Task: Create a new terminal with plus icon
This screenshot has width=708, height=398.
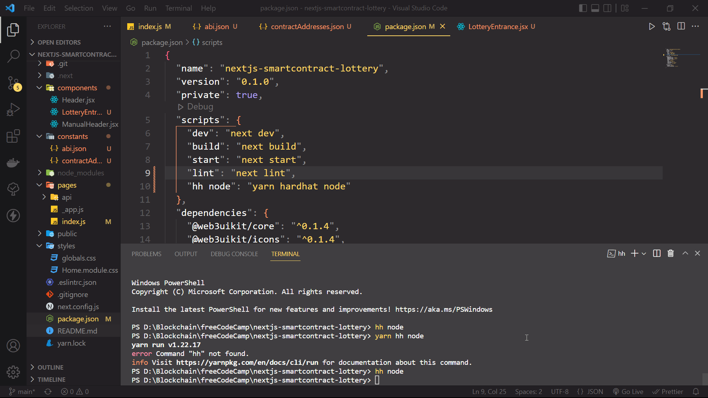Action: [635, 254]
